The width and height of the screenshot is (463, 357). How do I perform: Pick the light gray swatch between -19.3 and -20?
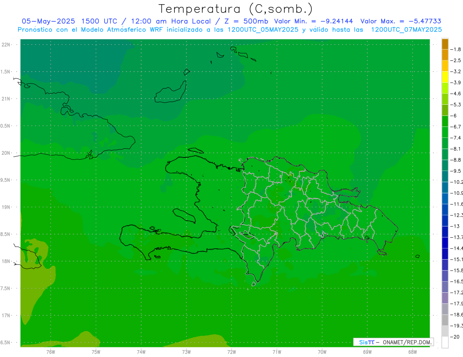[445, 331]
